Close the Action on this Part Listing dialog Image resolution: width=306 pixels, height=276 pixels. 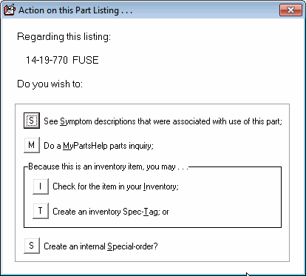pos(290,10)
